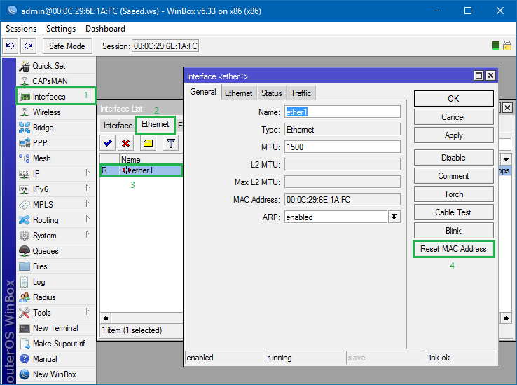Switch to the General tab
The image size is (517, 385).
point(202,92)
